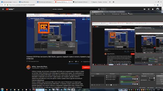The width and height of the screenshot is (163, 91).
Task: Open OBS Коллекция сцен menu
Action: tap(116, 14)
